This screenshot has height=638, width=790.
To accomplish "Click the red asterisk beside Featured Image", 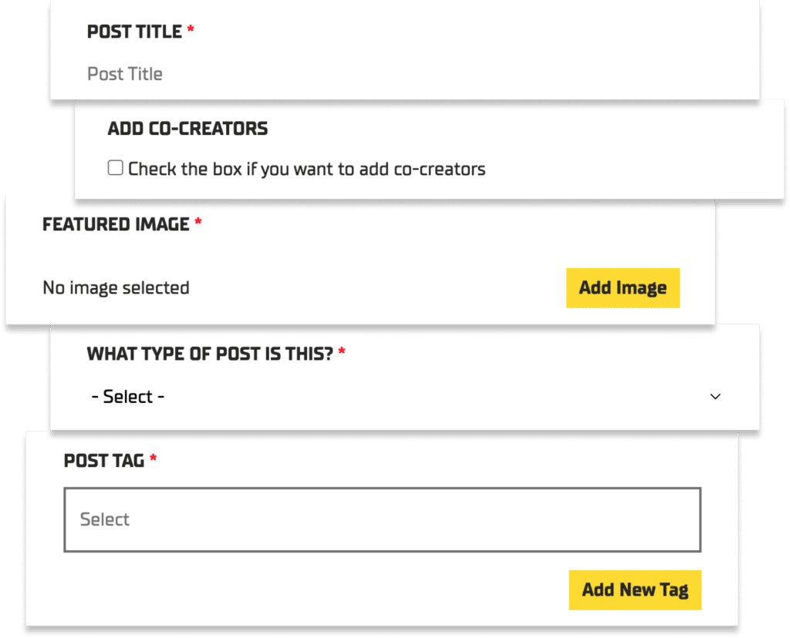I will [x=198, y=223].
